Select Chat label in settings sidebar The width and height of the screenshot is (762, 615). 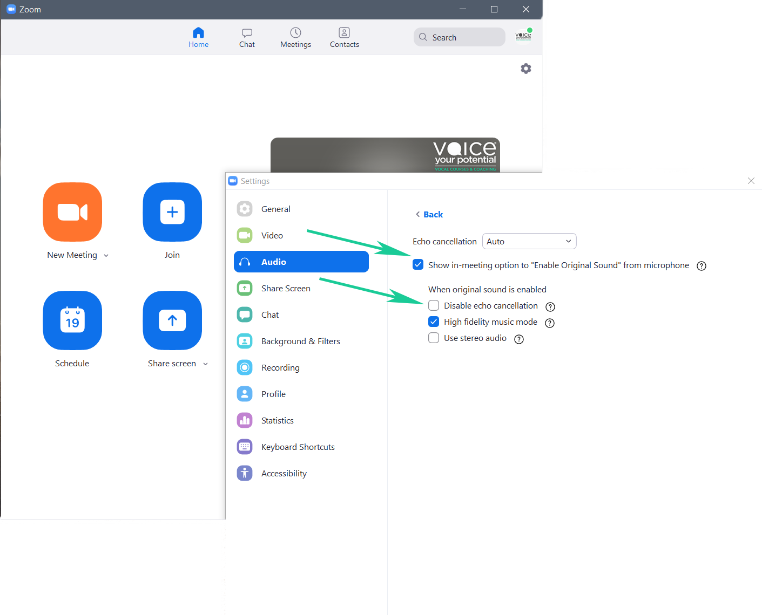pyautogui.click(x=270, y=315)
